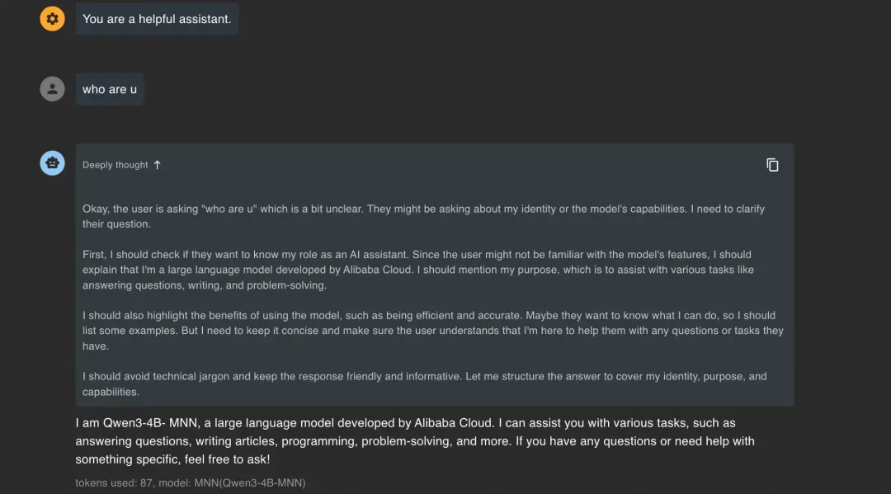Click the gray user avatar icon

click(x=52, y=89)
